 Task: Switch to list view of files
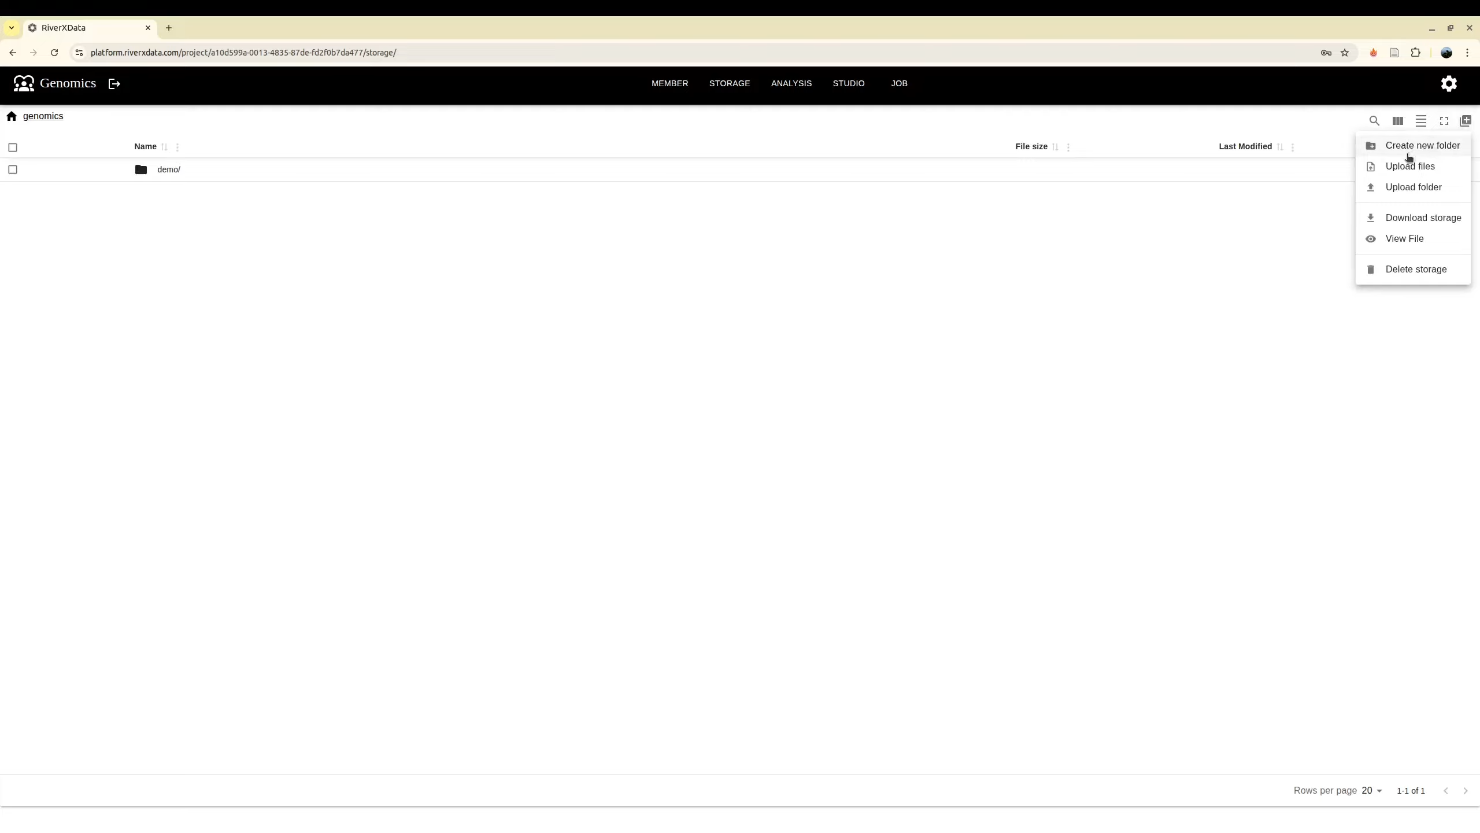coord(1420,121)
